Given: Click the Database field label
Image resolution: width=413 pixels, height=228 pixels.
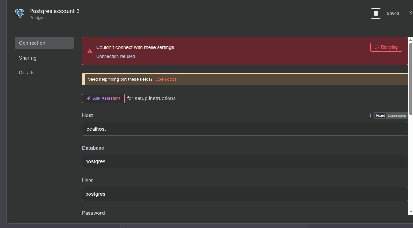Looking at the screenshot, I should pyautogui.click(x=93, y=148).
